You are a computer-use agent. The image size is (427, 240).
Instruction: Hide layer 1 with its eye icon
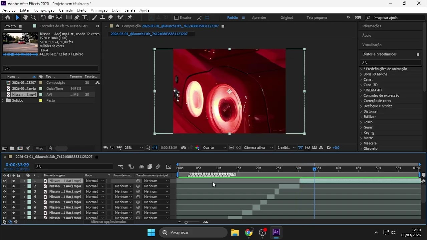tap(4, 181)
